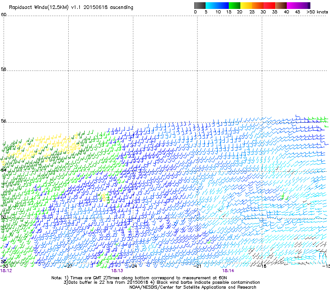Click the purple 18:14 time label
The width and height of the screenshot is (330, 290).
point(228,271)
